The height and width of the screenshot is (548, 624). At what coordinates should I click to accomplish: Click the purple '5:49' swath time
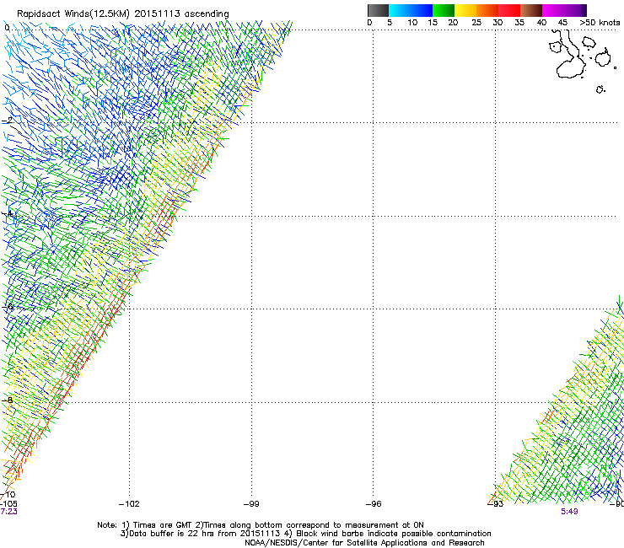(x=569, y=512)
